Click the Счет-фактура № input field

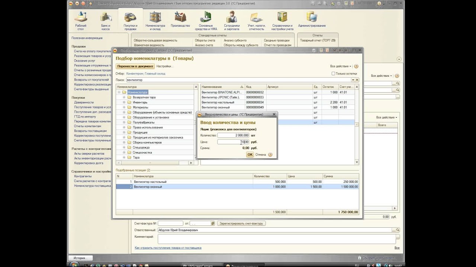[171, 224]
